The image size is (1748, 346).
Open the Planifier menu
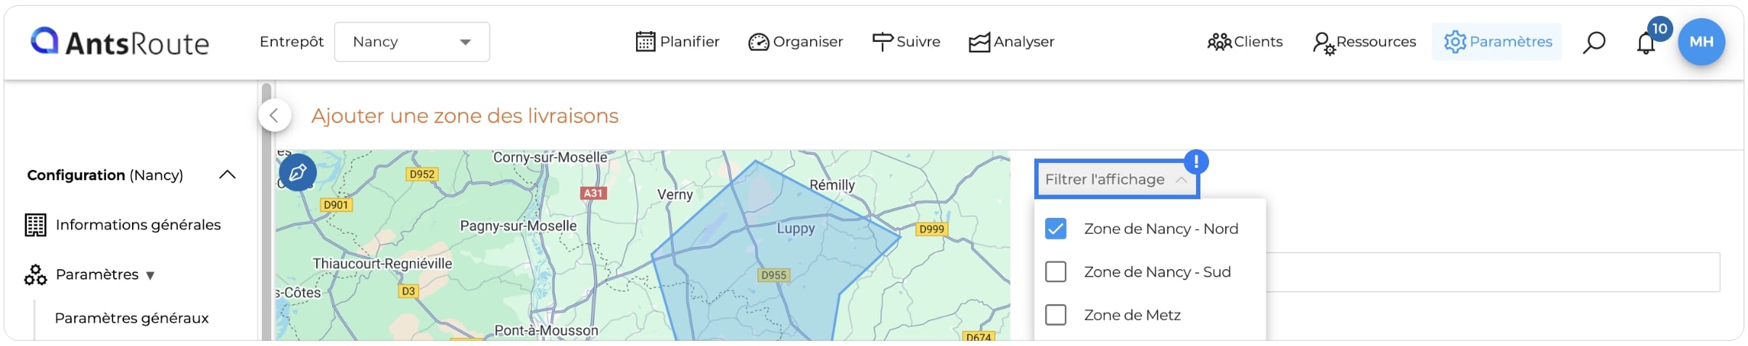pyautogui.click(x=677, y=42)
